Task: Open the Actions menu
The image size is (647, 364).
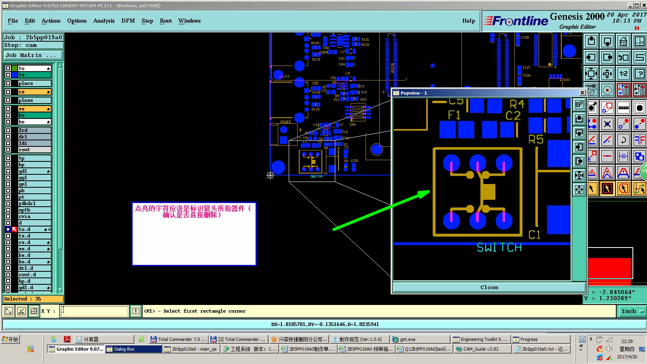Action: [51, 21]
